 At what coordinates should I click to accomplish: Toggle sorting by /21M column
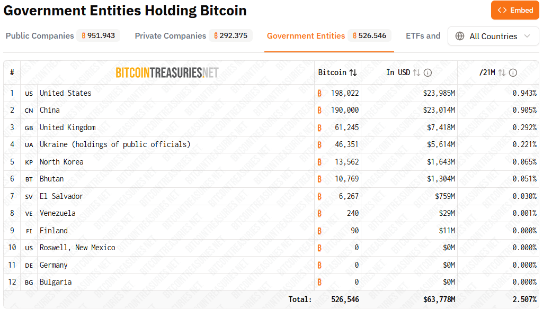(x=501, y=72)
